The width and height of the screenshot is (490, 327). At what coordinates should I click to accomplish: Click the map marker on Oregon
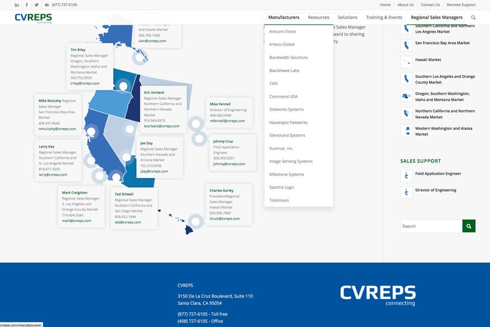123,86
